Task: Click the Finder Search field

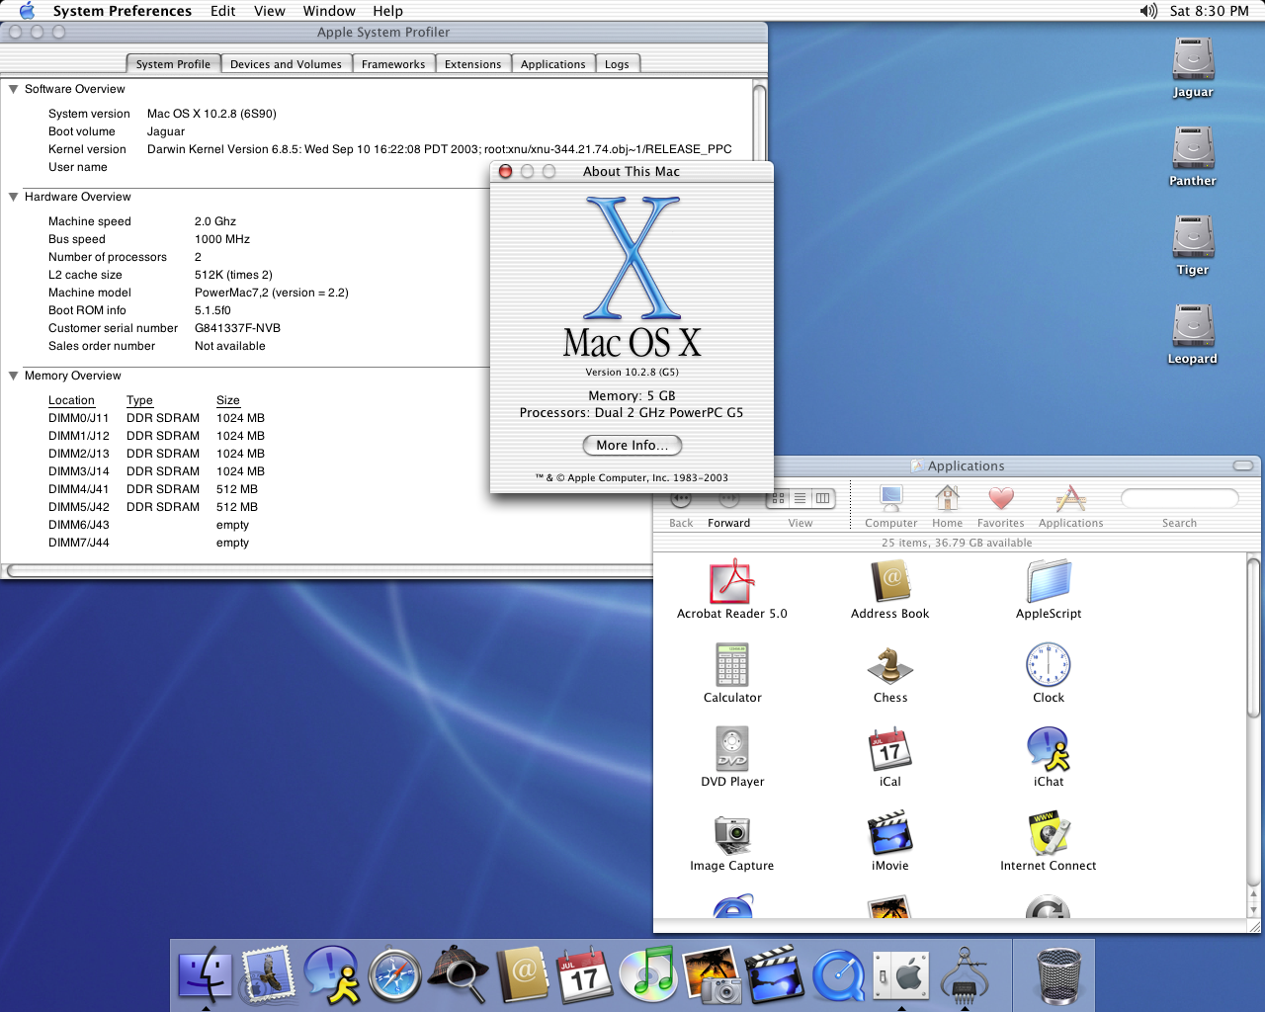Action: [1179, 497]
